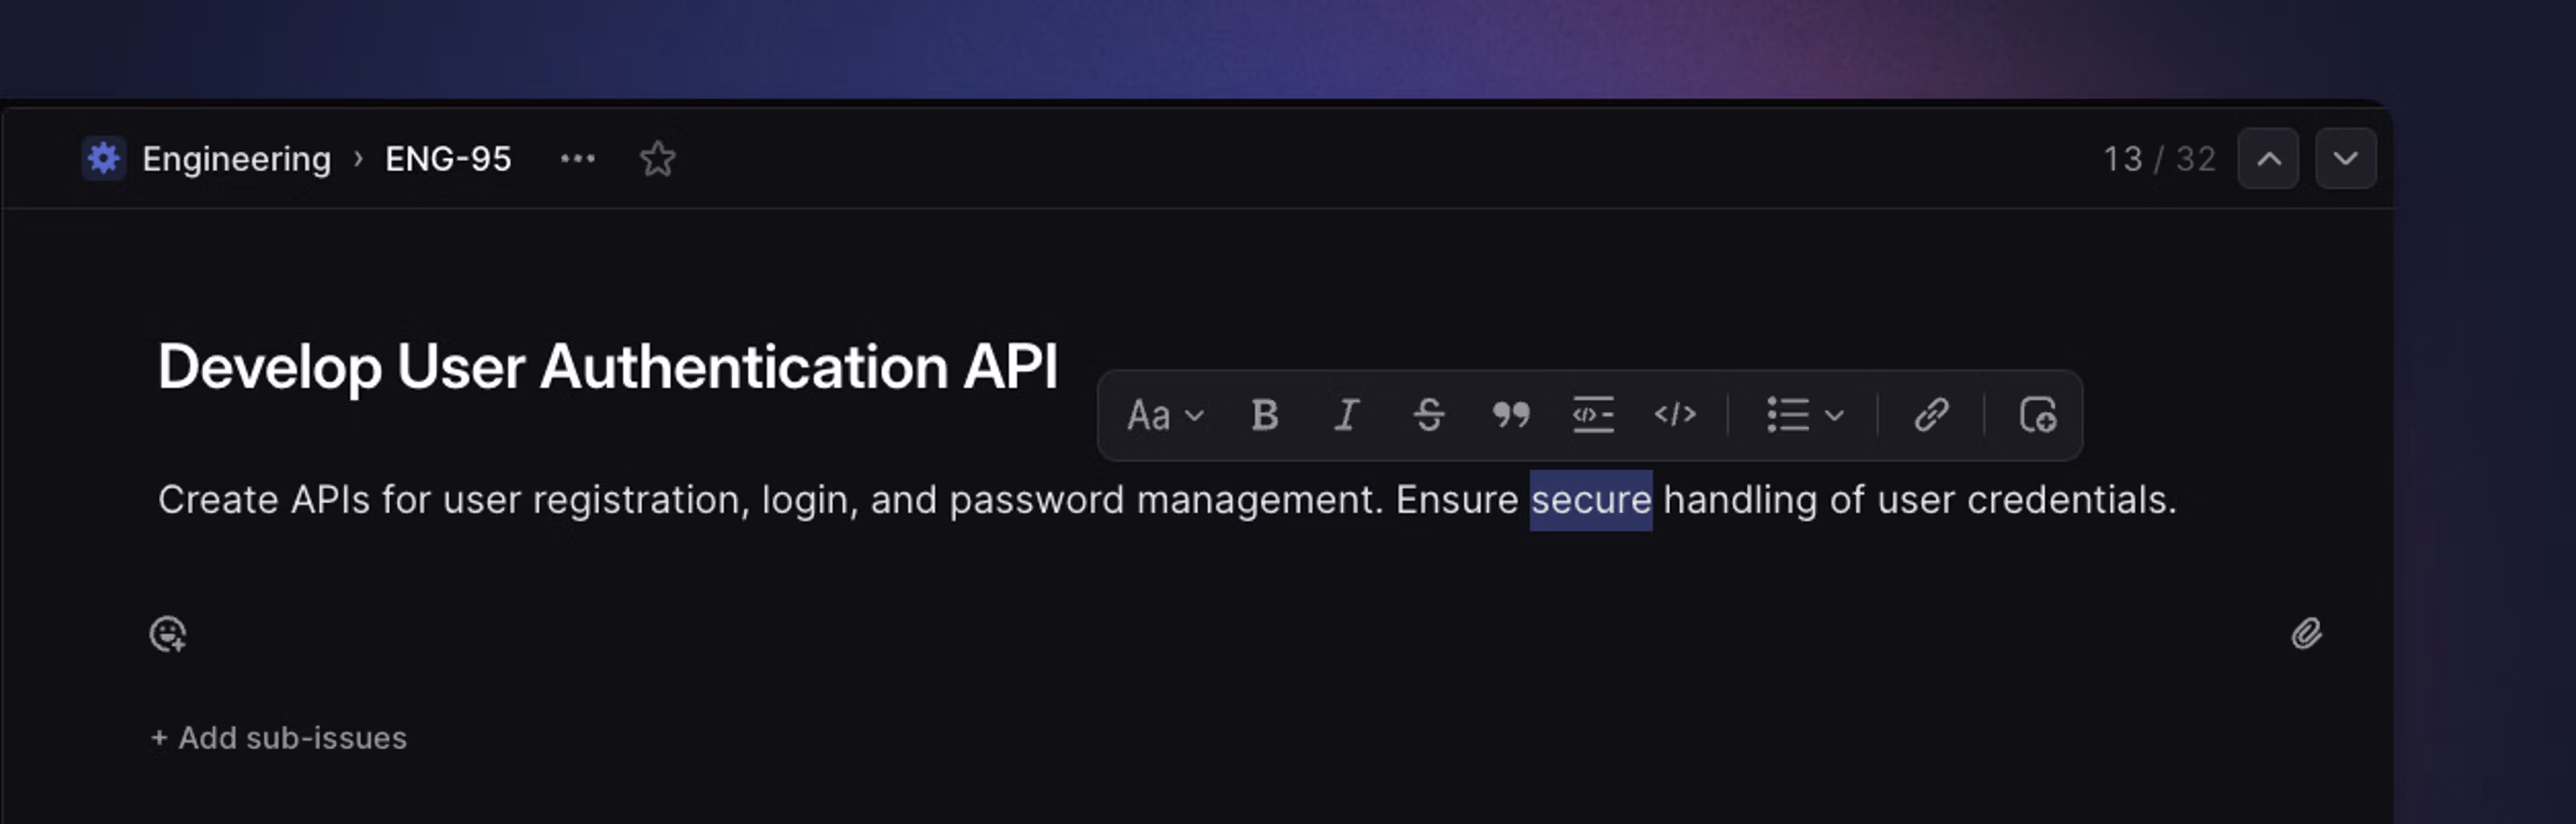This screenshot has height=824, width=2576.
Task: Create new issue from selected text
Action: [x=2037, y=415]
